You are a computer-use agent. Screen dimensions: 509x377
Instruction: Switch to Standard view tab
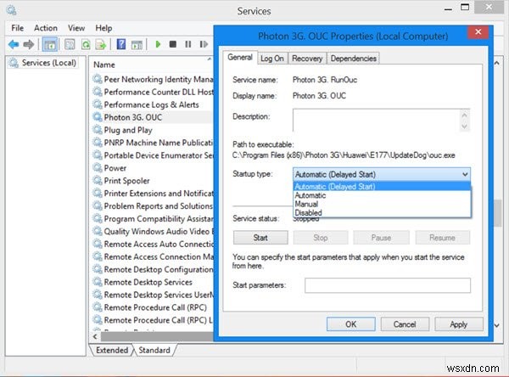click(154, 350)
